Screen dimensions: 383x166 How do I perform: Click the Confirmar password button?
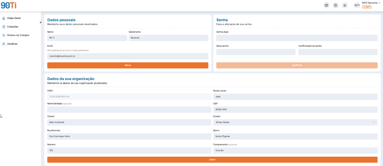click(x=297, y=65)
